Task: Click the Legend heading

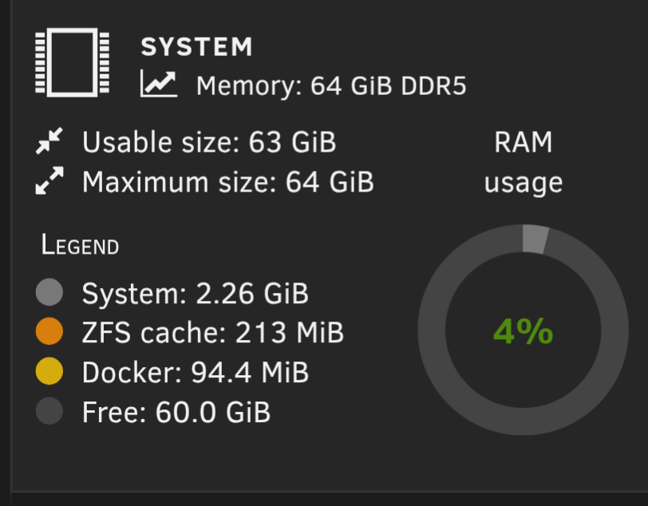Action: (80, 246)
